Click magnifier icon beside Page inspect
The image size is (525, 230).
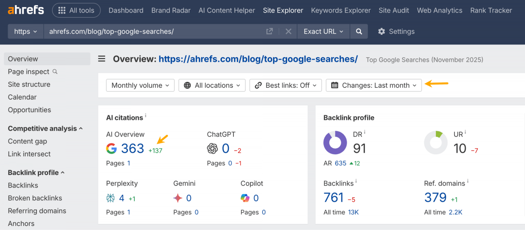pyautogui.click(x=55, y=72)
